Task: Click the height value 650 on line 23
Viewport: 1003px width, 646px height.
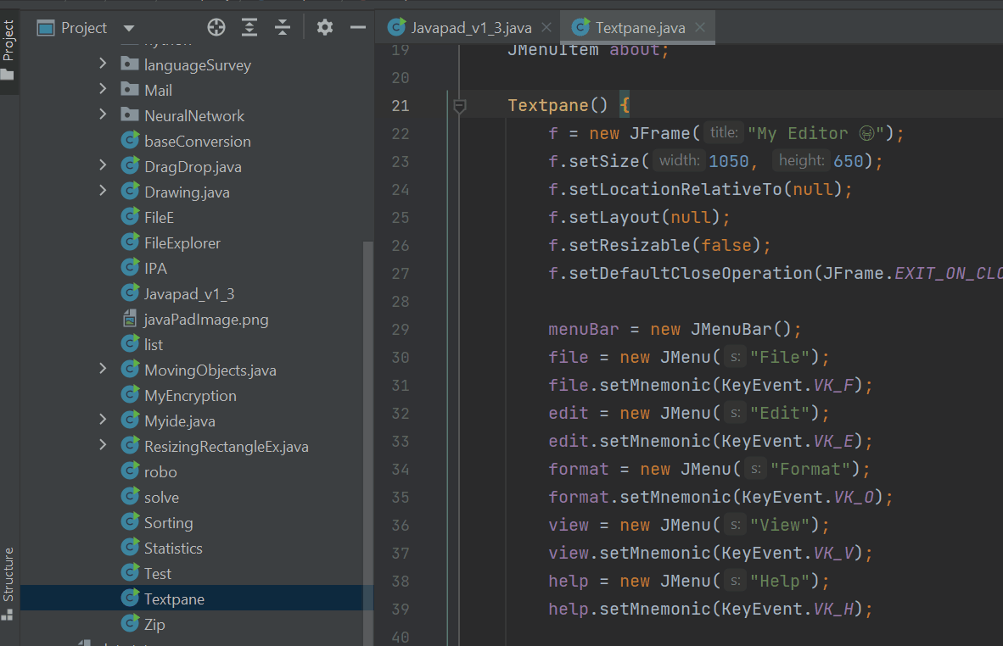Action: (x=849, y=162)
